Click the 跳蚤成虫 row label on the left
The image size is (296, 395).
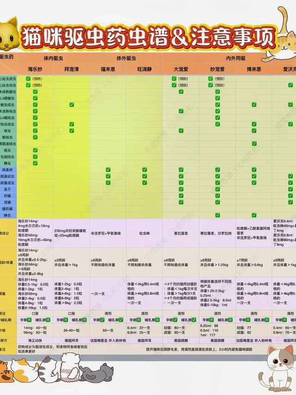click(x=8, y=183)
